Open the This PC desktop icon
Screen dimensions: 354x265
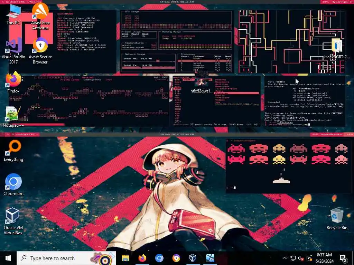coord(13,15)
